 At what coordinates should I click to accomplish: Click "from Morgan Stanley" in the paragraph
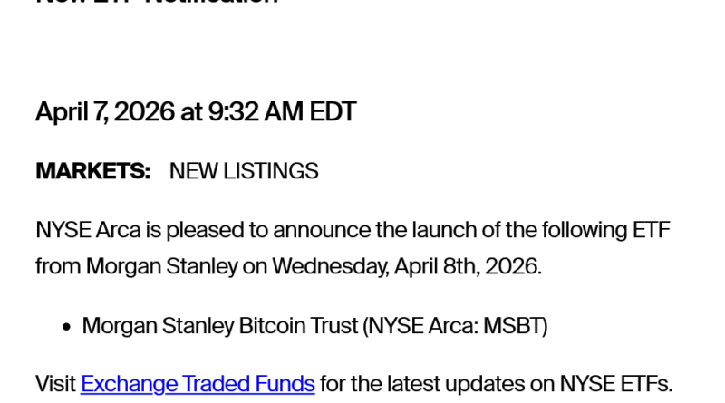point(137,266)
